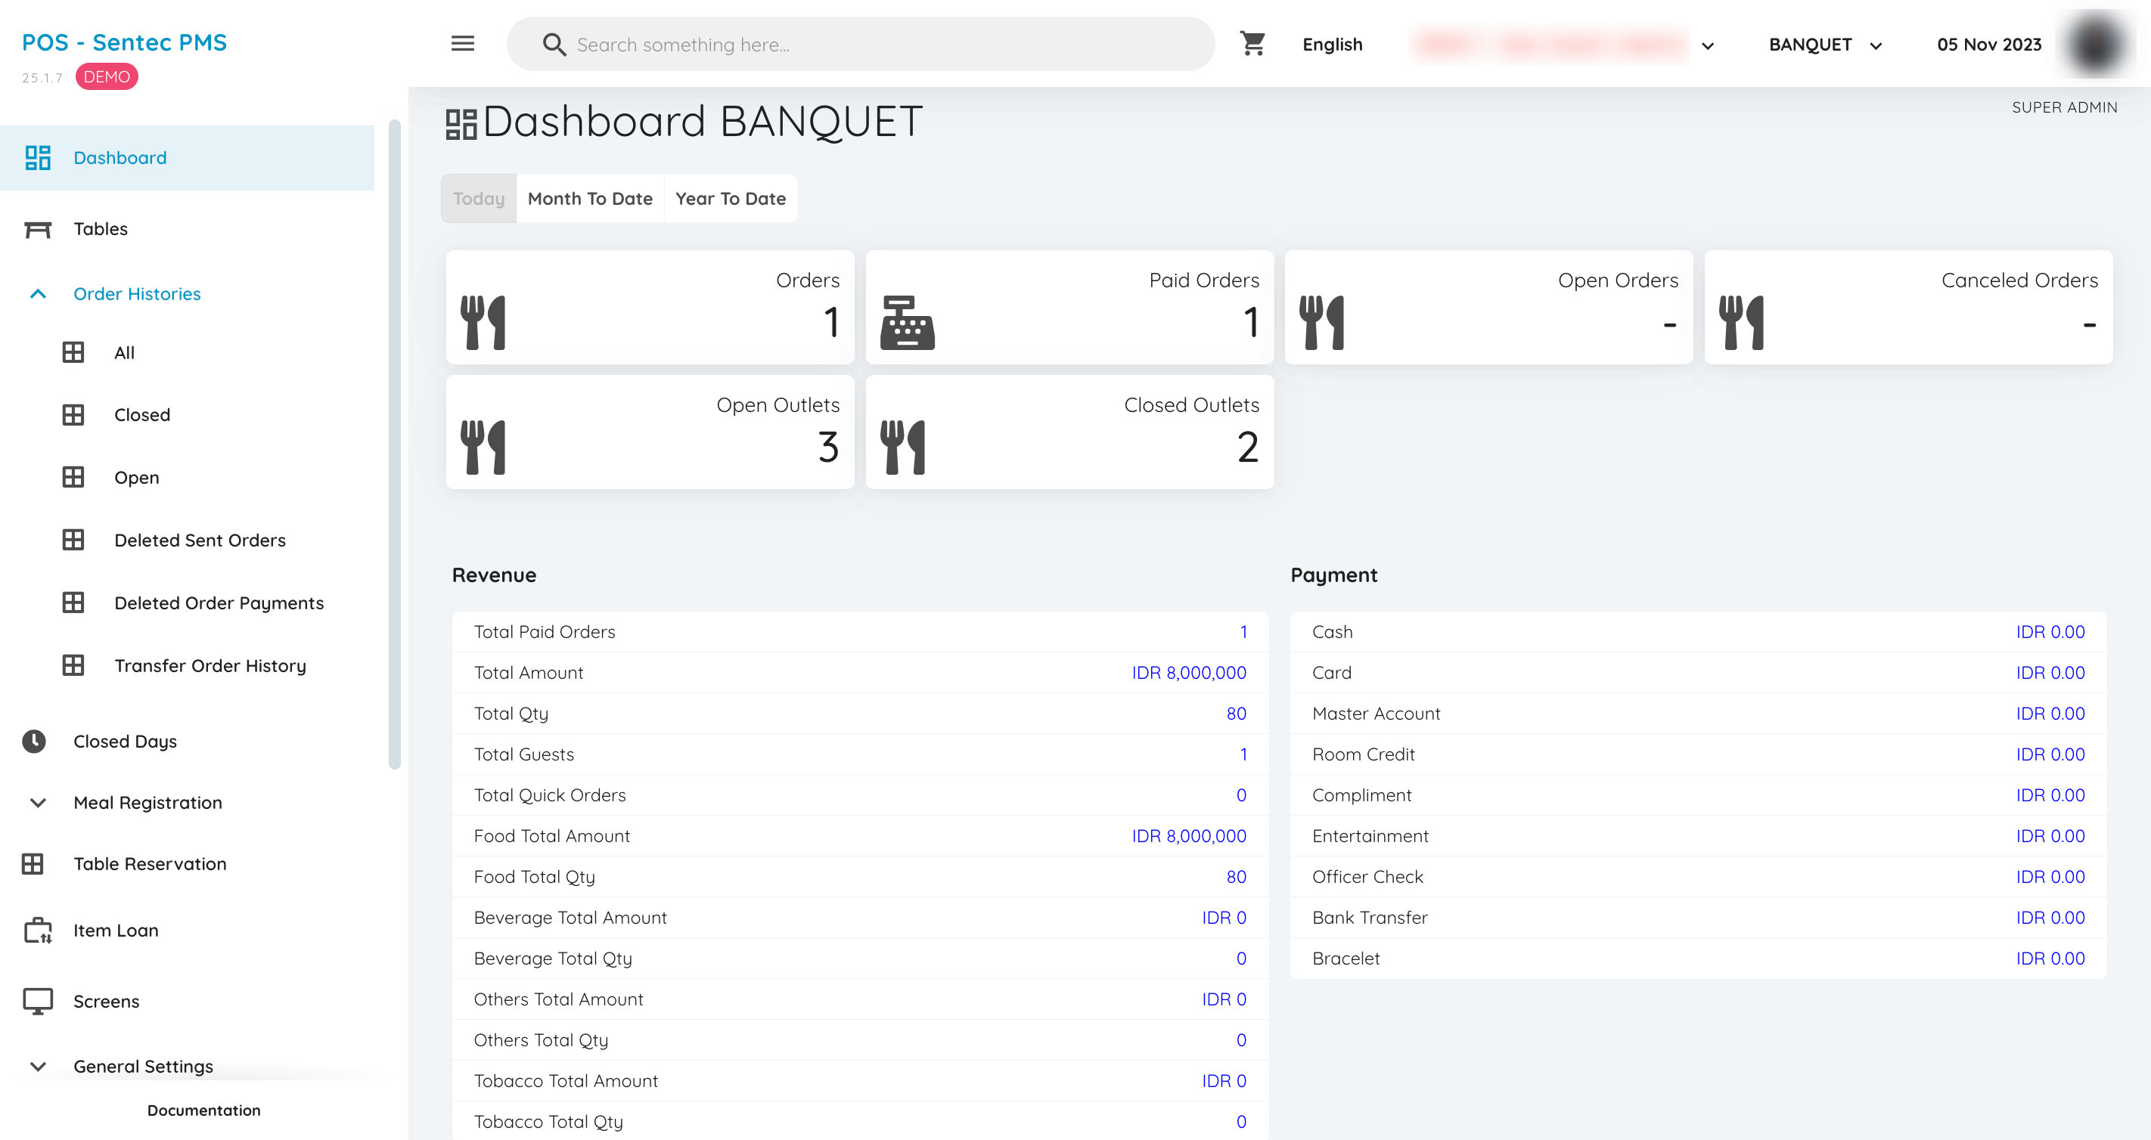The width and height of the screenshot is (2151, 1140).
Task: Expand the Meal Registration section
Action: [x=38, y=803]
